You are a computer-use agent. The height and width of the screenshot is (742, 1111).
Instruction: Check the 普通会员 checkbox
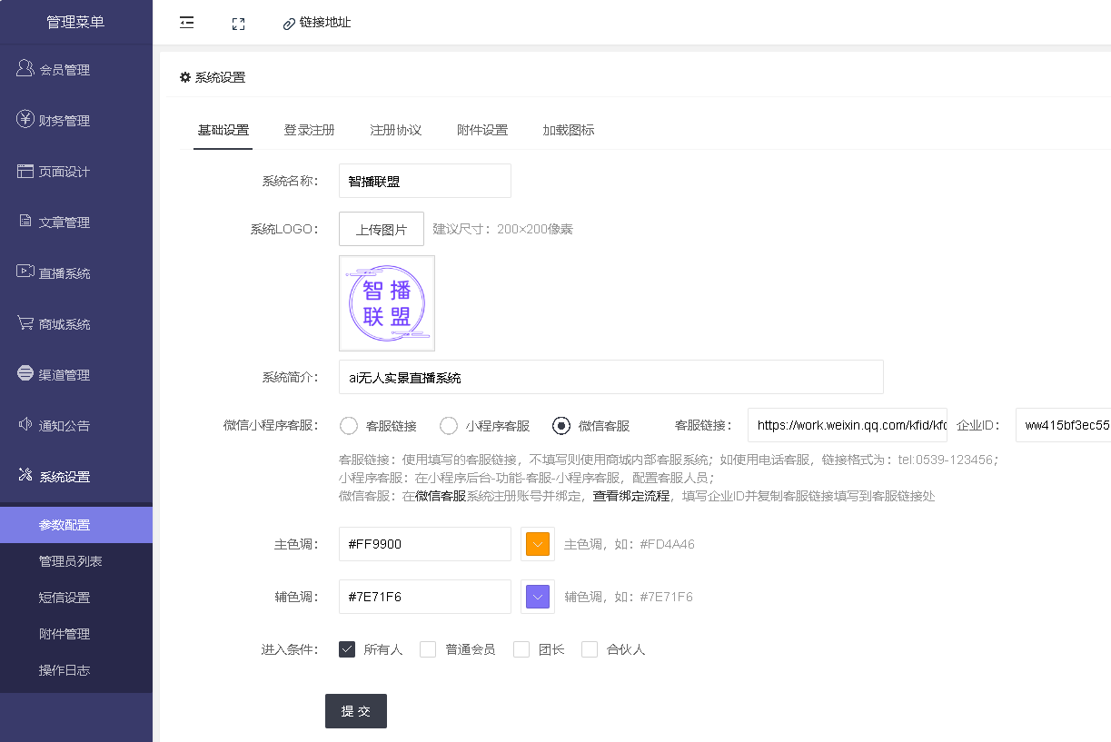428,649
